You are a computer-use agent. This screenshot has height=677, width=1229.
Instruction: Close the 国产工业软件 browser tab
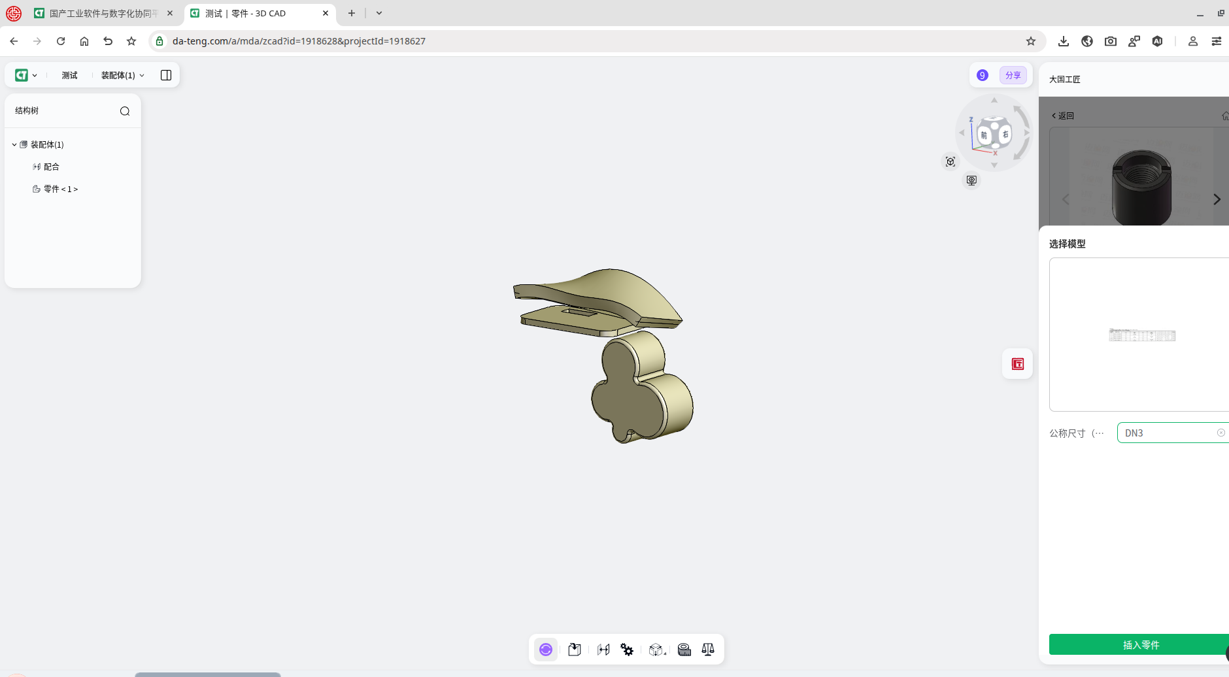point(170,13)
